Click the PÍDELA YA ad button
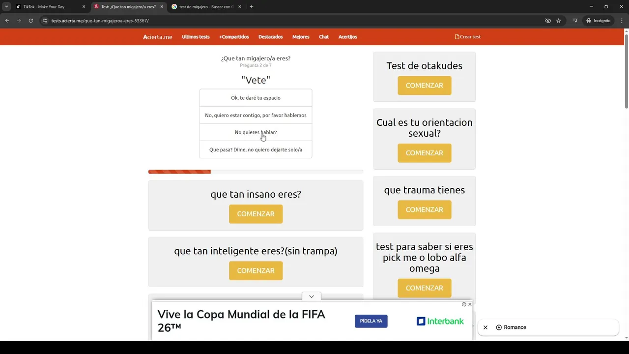 (x=371, y=321)
